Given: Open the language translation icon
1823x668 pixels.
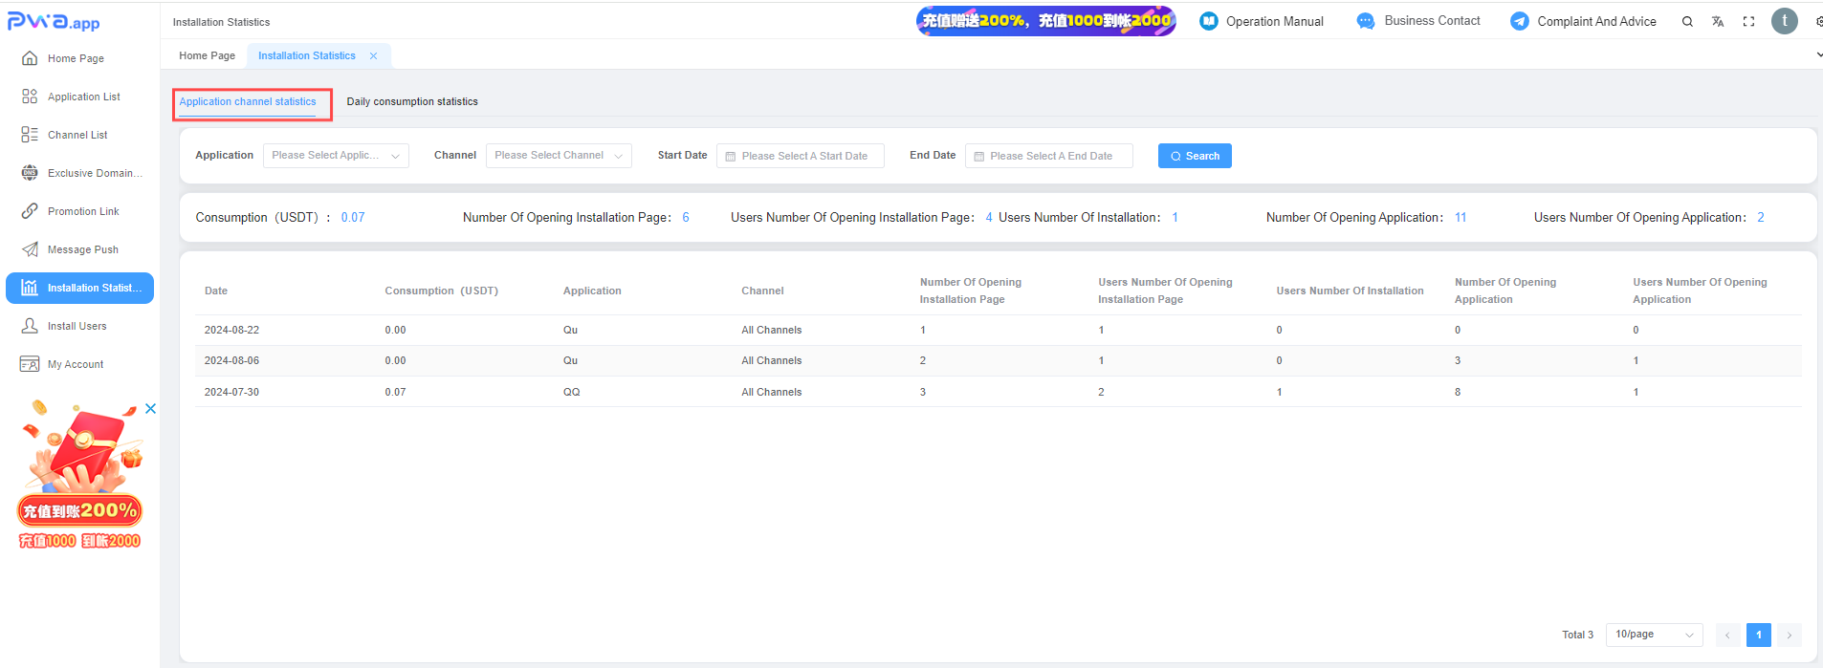Looking at the screenshot, I should pos(1718,21).
